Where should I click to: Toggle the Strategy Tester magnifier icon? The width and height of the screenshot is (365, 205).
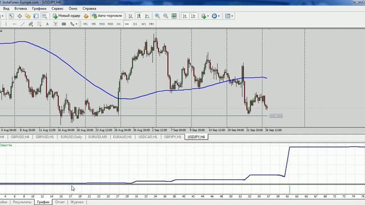pos(44,16)
